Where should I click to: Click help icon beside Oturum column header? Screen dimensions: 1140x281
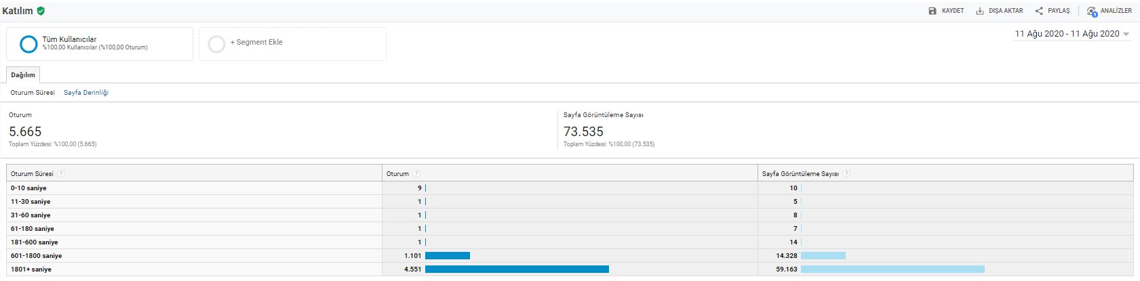[x=416, y=174]
